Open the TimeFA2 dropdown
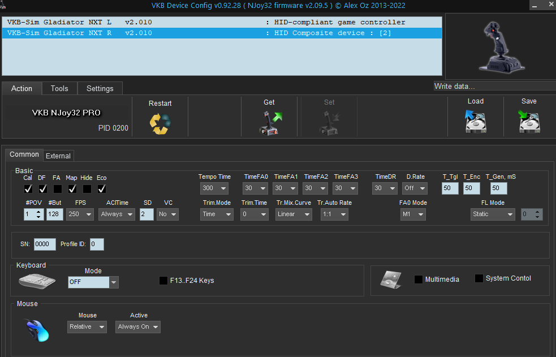 point(315,188)
